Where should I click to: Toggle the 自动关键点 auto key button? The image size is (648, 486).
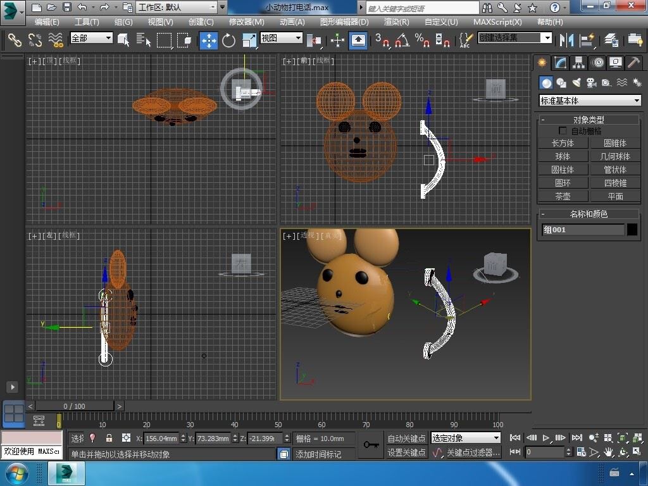(x=406, y=438)
